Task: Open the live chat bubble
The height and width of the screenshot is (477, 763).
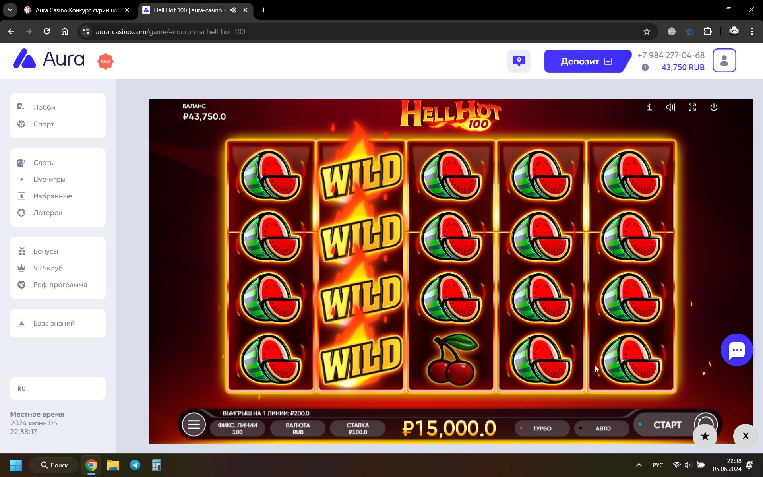Action: (737, 350)
